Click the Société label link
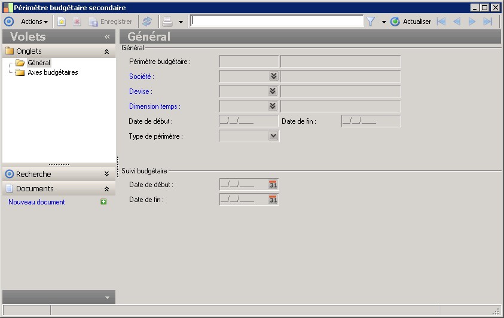This screenshot has width=504, height=318. pyautogui.click(x=142, y=77)
